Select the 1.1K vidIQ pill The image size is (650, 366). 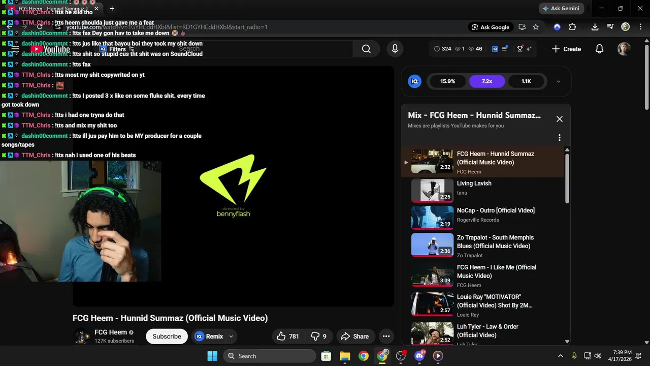526,81
